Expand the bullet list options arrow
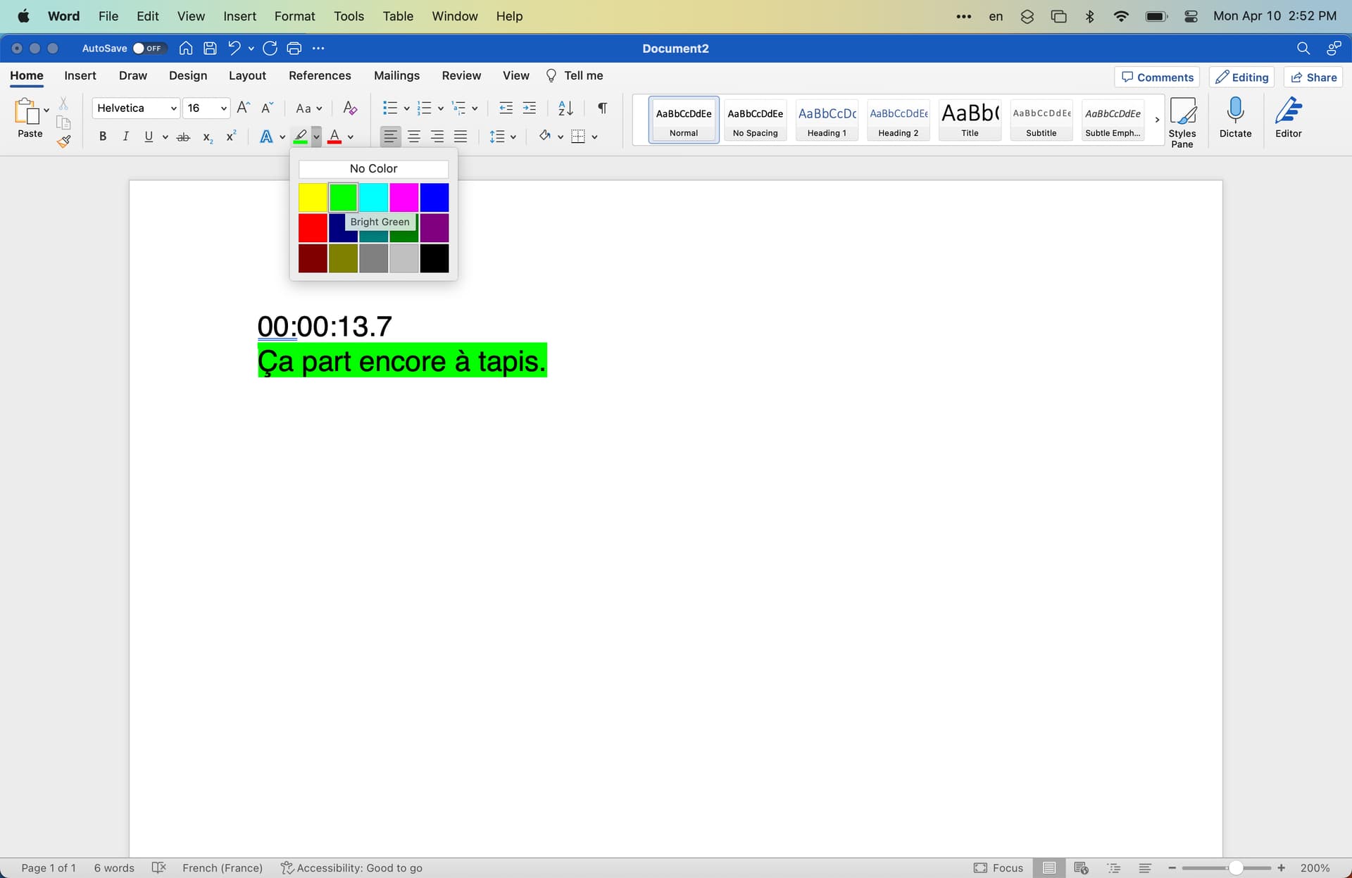The image size is (1352, 878). coord(406,108)
